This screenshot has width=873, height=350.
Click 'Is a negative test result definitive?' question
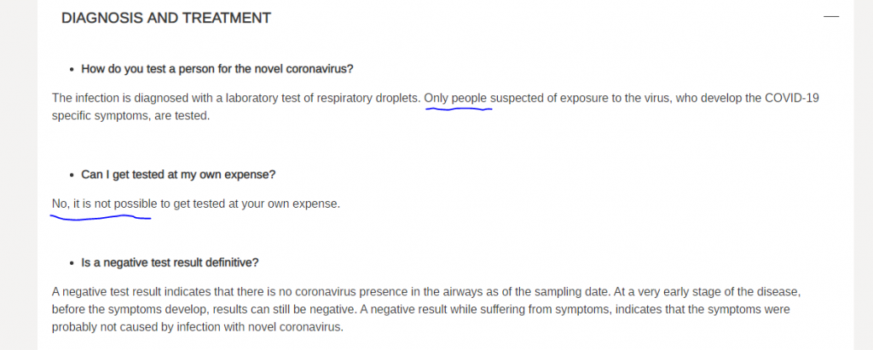170,262
